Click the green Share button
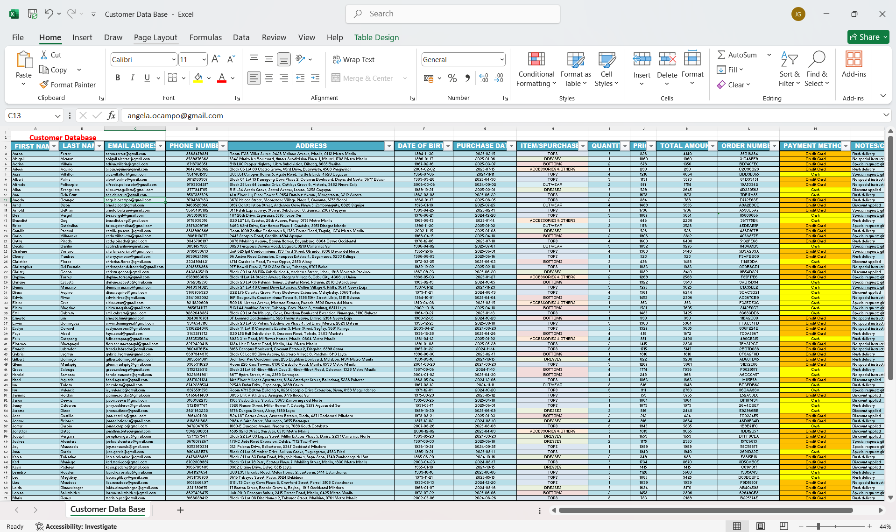The image size is (896, 532). click(868, 37)
